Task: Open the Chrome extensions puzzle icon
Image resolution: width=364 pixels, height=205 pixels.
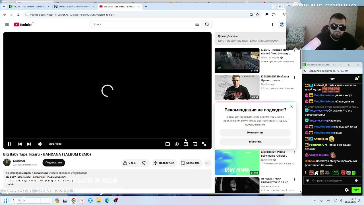Action: click(274, 15)
